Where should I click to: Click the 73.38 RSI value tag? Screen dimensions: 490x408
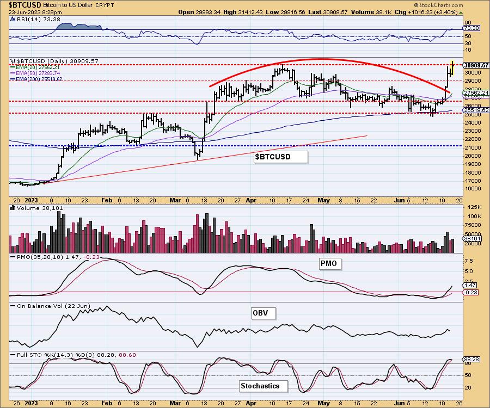point(471,28)
